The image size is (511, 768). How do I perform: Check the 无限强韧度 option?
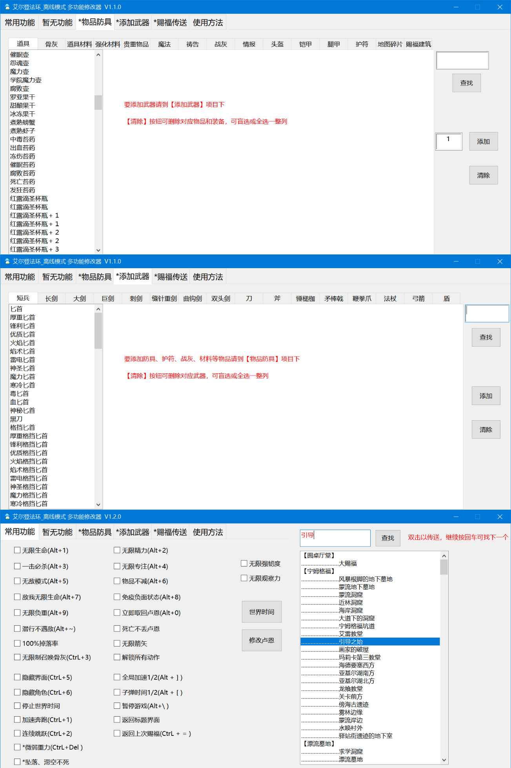(x=244, y=563)
